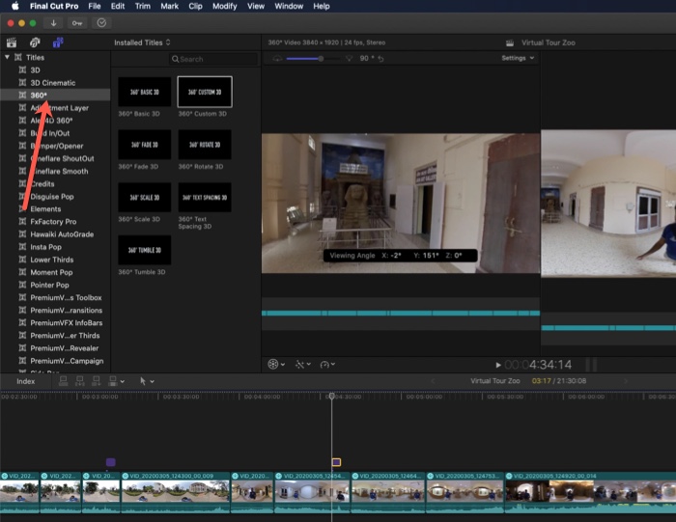The height and width of the screenshot is (522, 676).
Task: Open the 360° viewer Settings popup
Action: (518, 58)
